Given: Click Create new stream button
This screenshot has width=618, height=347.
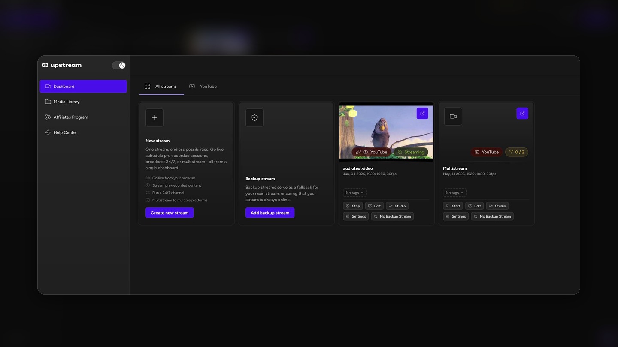Looking at the screenshot, I should [x=170, y=212].
